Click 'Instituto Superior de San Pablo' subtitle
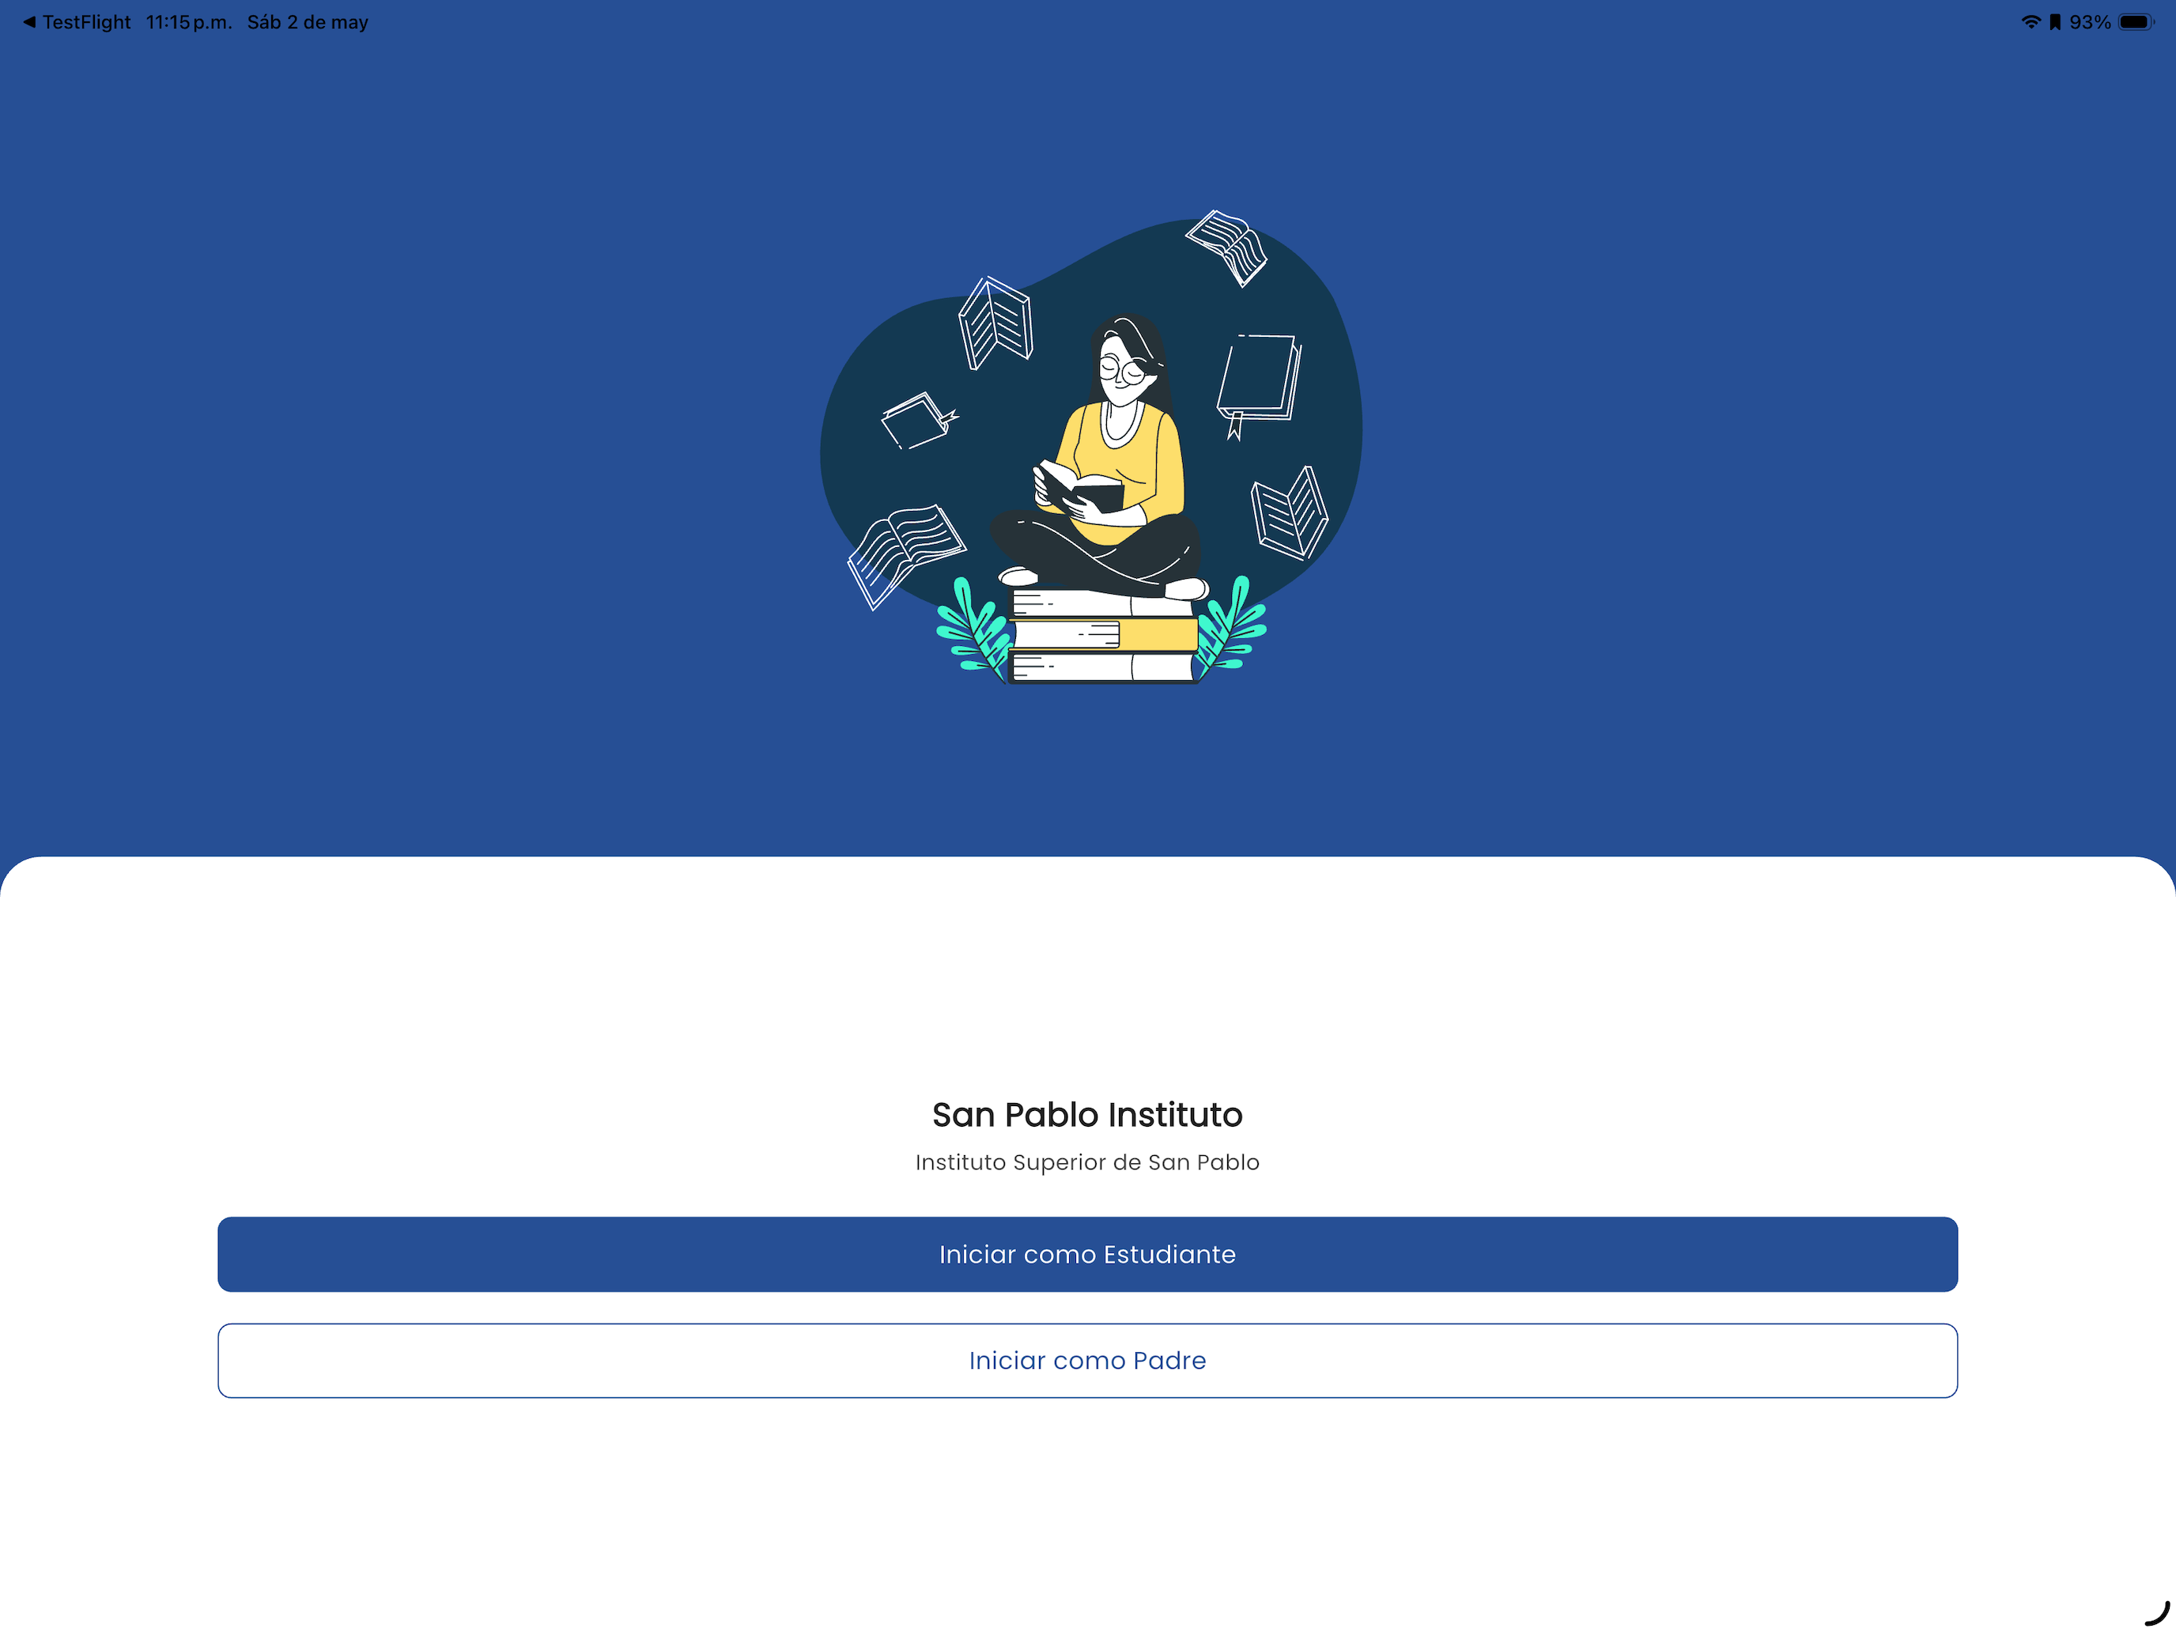 point(1087,1162)
